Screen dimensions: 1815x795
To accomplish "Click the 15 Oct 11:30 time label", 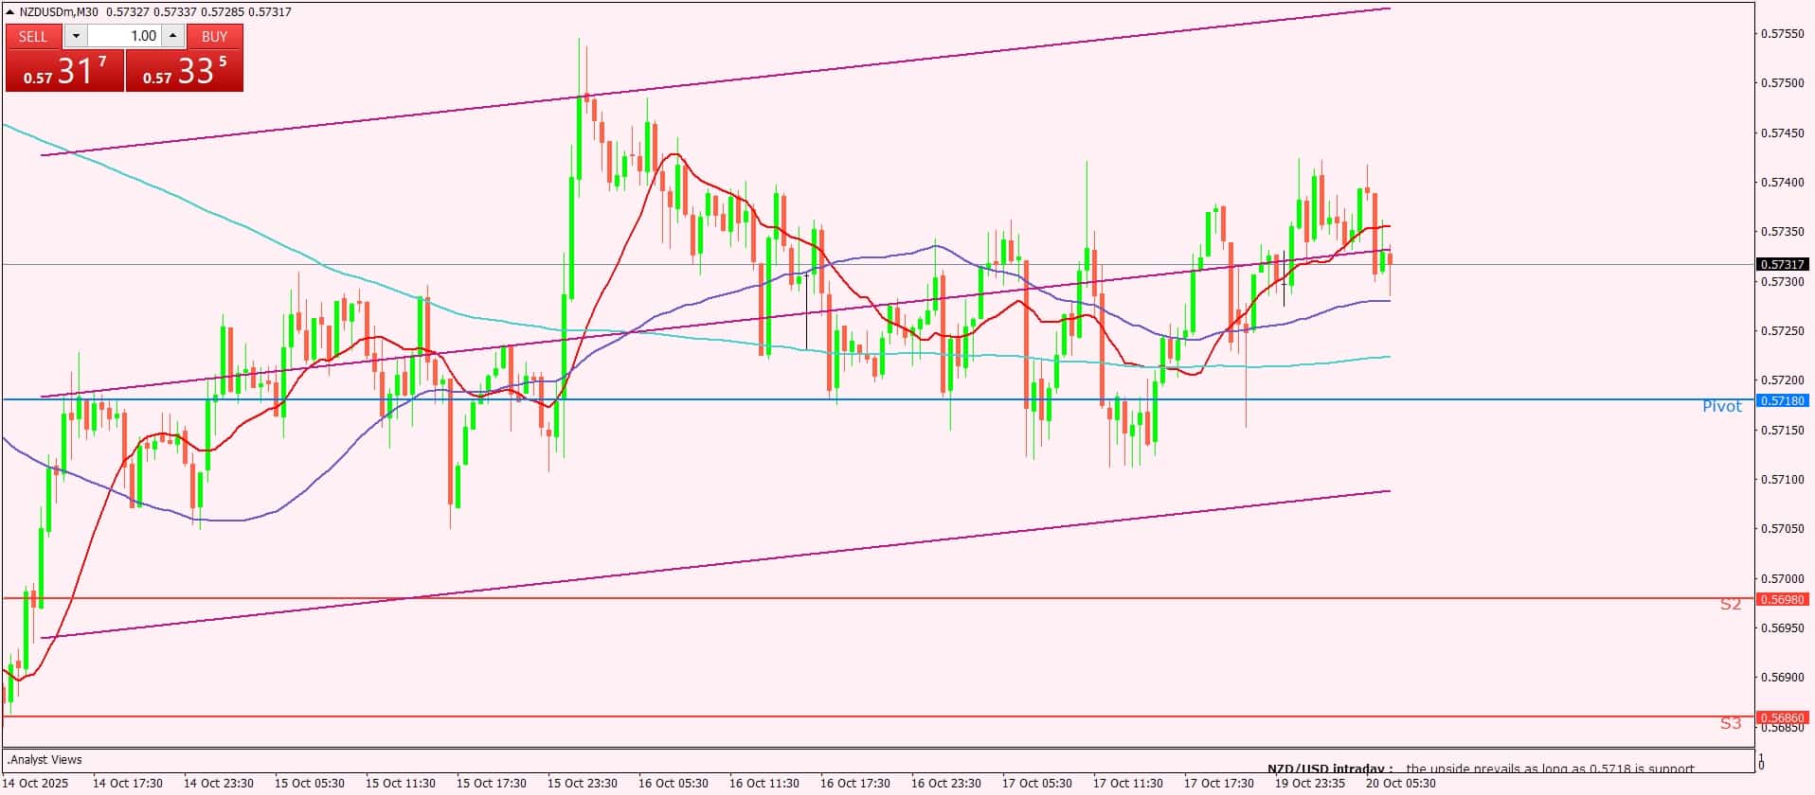I will [x=401, y=784].
